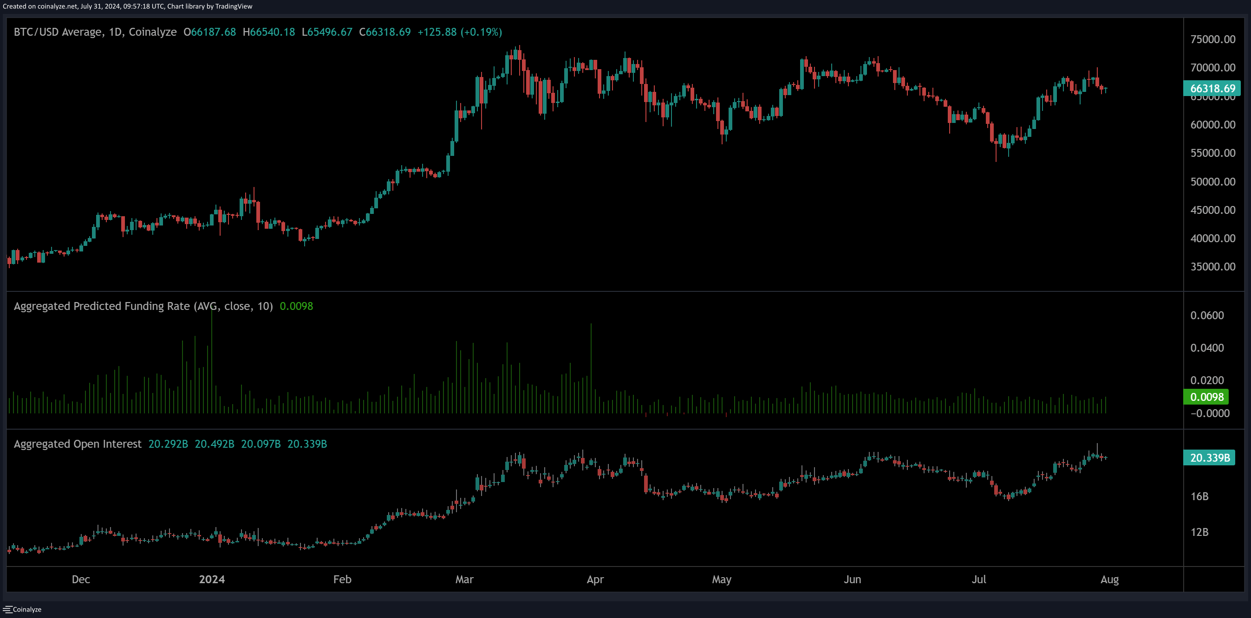Viewport: 1251px width, 618px height.
Task: Click the 0.0600 funding rate scale label
Action: point(1207,315)
